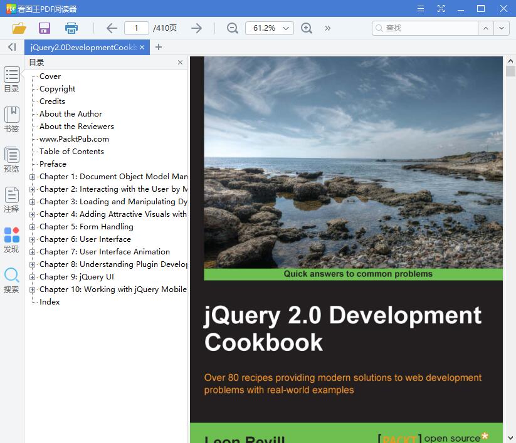Print the PDF
516x443 pixels.
71,28
